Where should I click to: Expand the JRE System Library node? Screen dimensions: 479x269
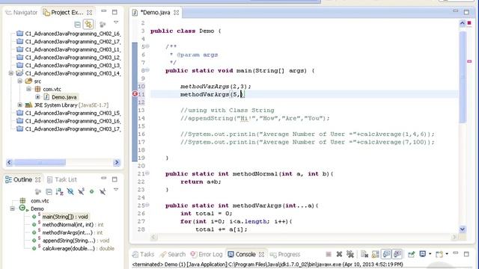click(20, 105)
